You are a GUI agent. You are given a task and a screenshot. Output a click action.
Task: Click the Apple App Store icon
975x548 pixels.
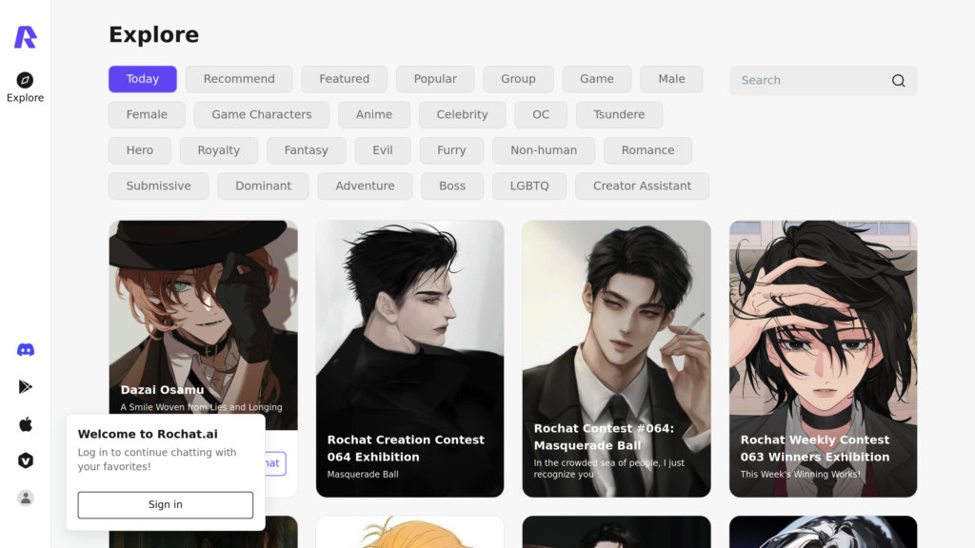click(26, 424)
